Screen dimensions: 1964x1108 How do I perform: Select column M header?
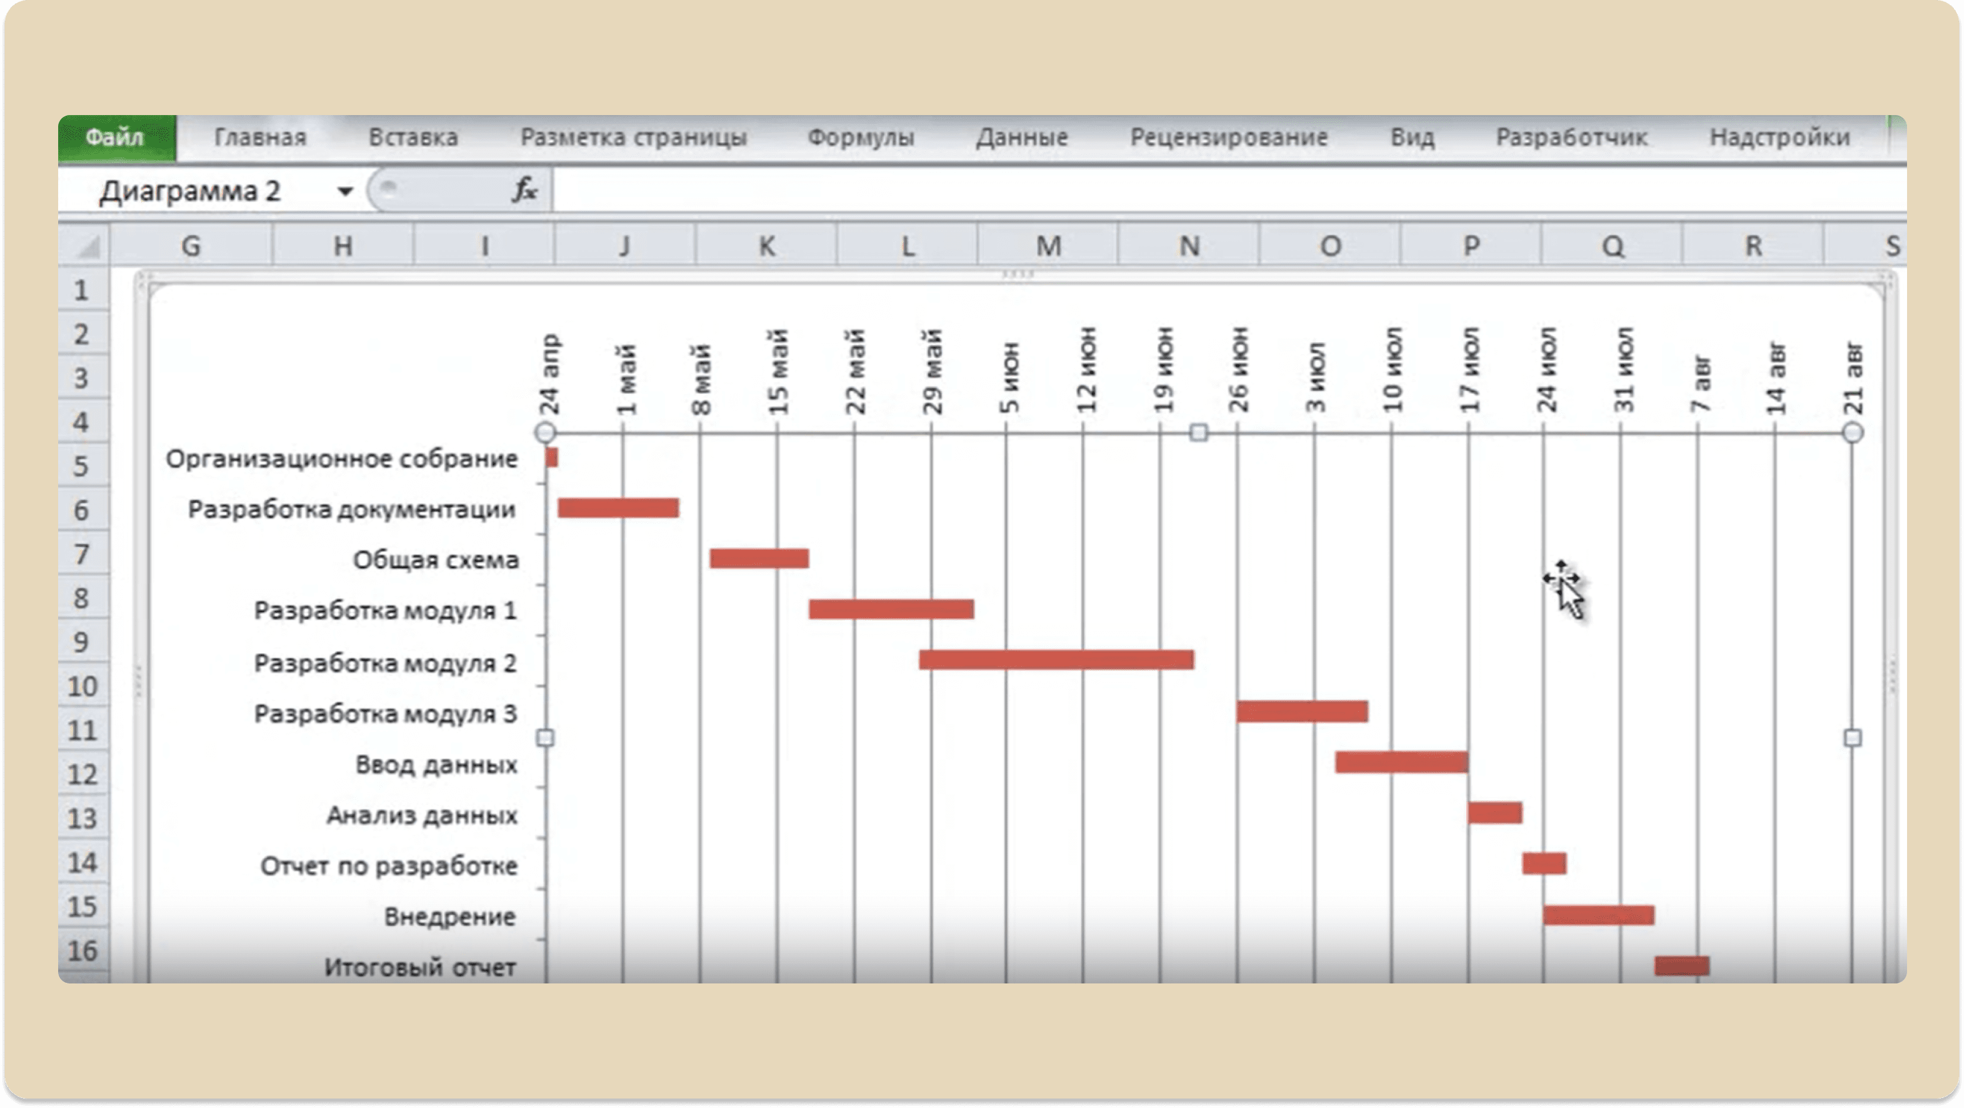pyautogui.click(x=1048, y=246)
